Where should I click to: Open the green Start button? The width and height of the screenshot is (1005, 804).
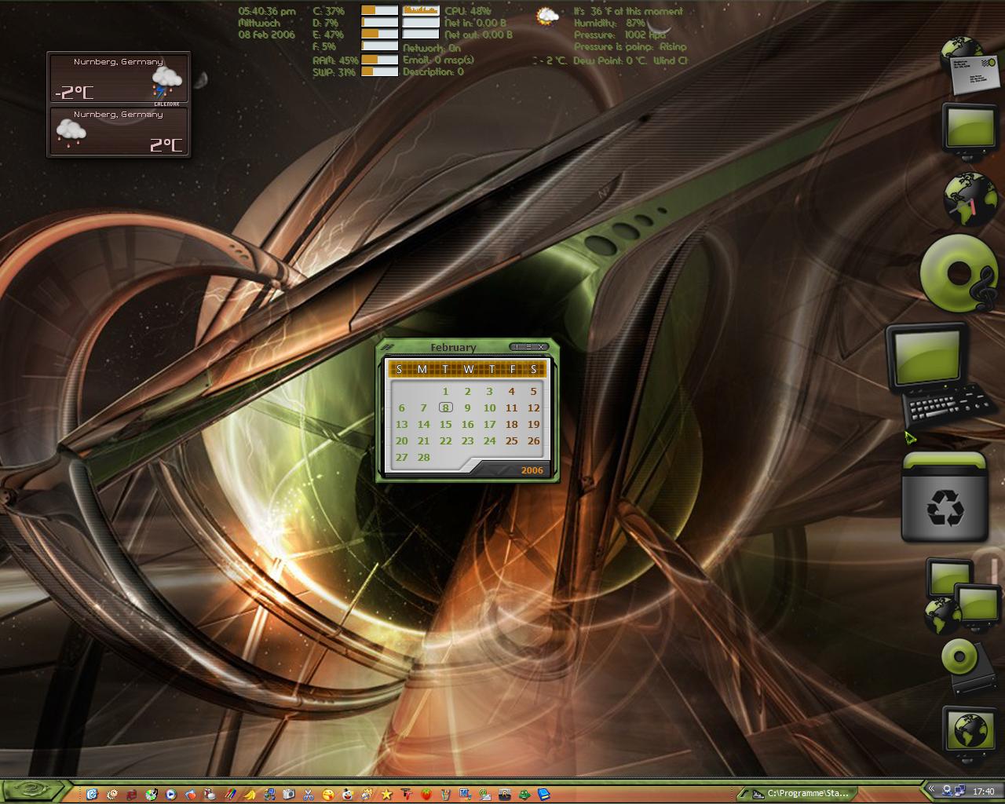coord(31,791)
